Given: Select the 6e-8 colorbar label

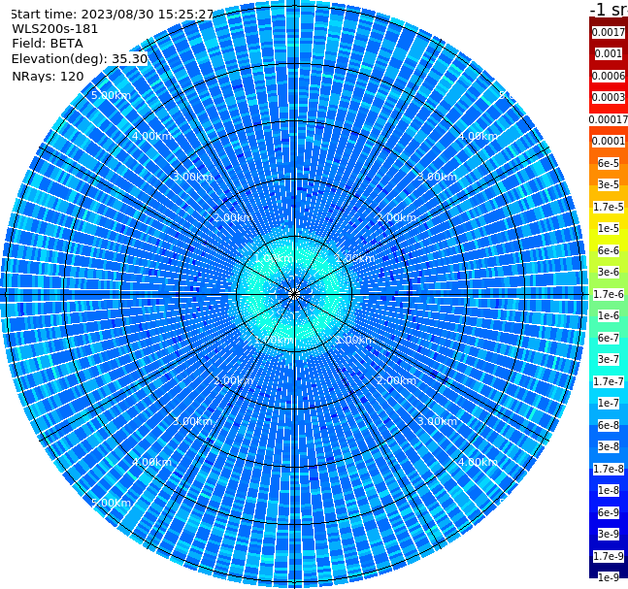Looking at the screenshot, I should pyautogui.click(x=609, y=425).
